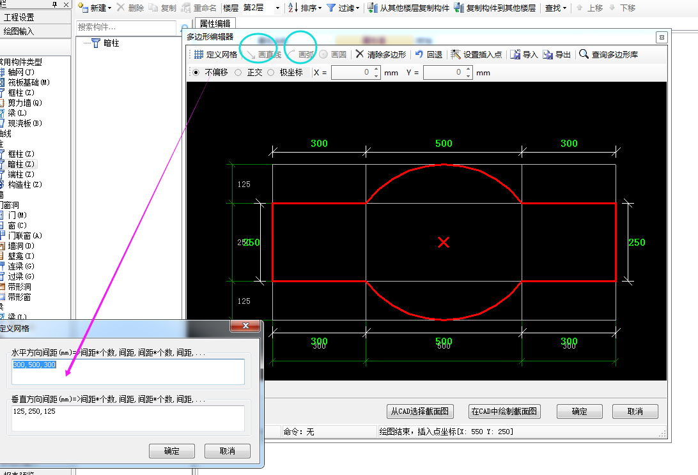This screenshot has width=698, height=475.
Task: Click the 上移 move-up arrow
Action: pyautogui.click(x=579, y=8)
